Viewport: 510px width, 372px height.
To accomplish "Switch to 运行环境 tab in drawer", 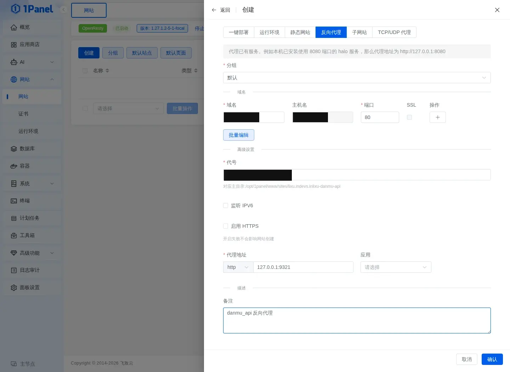I will click(x=270, y=32).
